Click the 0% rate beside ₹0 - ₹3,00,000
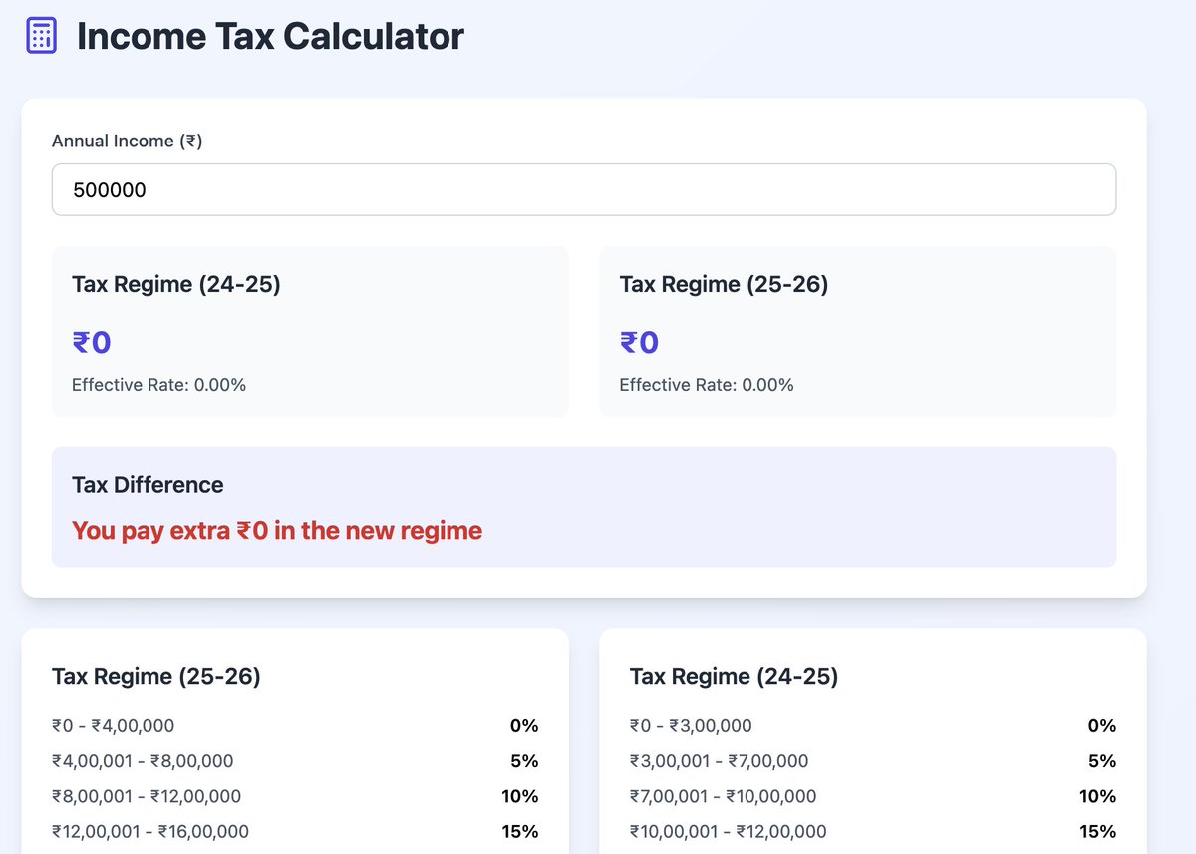1196x854 pixels. [1102, 726]
